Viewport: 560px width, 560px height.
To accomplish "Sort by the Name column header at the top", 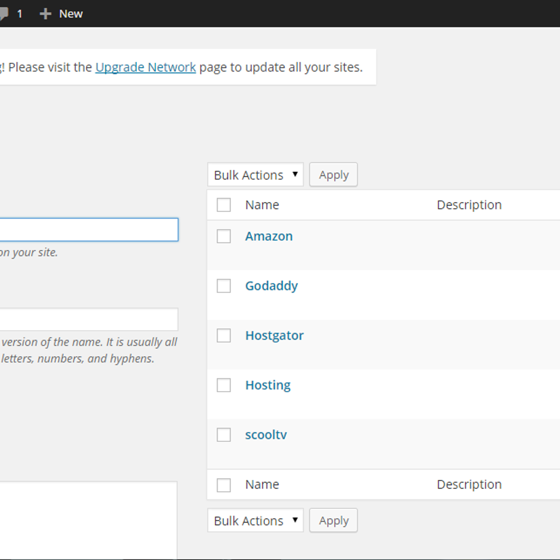I will (x=262, y=205).
